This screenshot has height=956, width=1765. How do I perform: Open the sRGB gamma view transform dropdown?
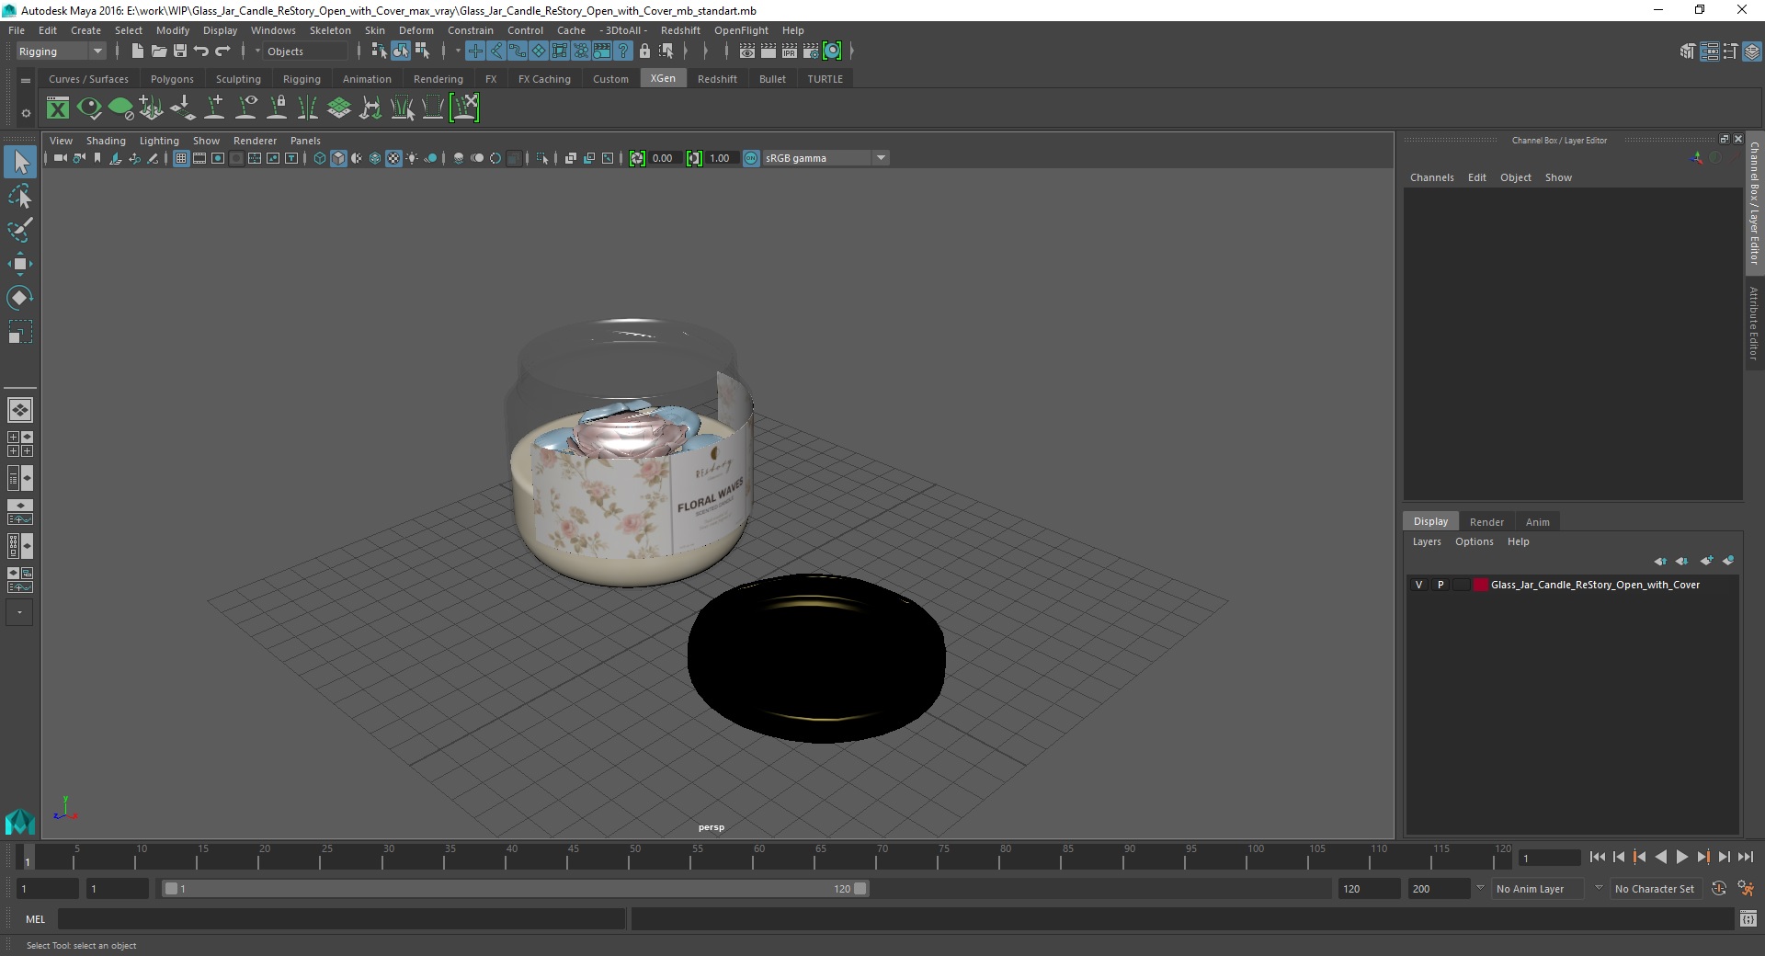point(826,158)
